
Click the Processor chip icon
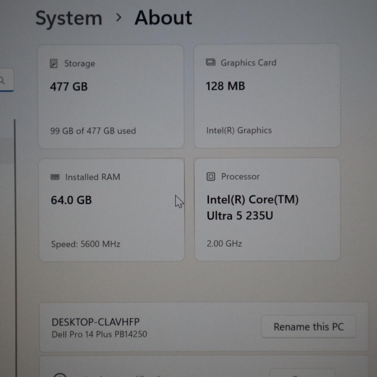coord(211,177)
